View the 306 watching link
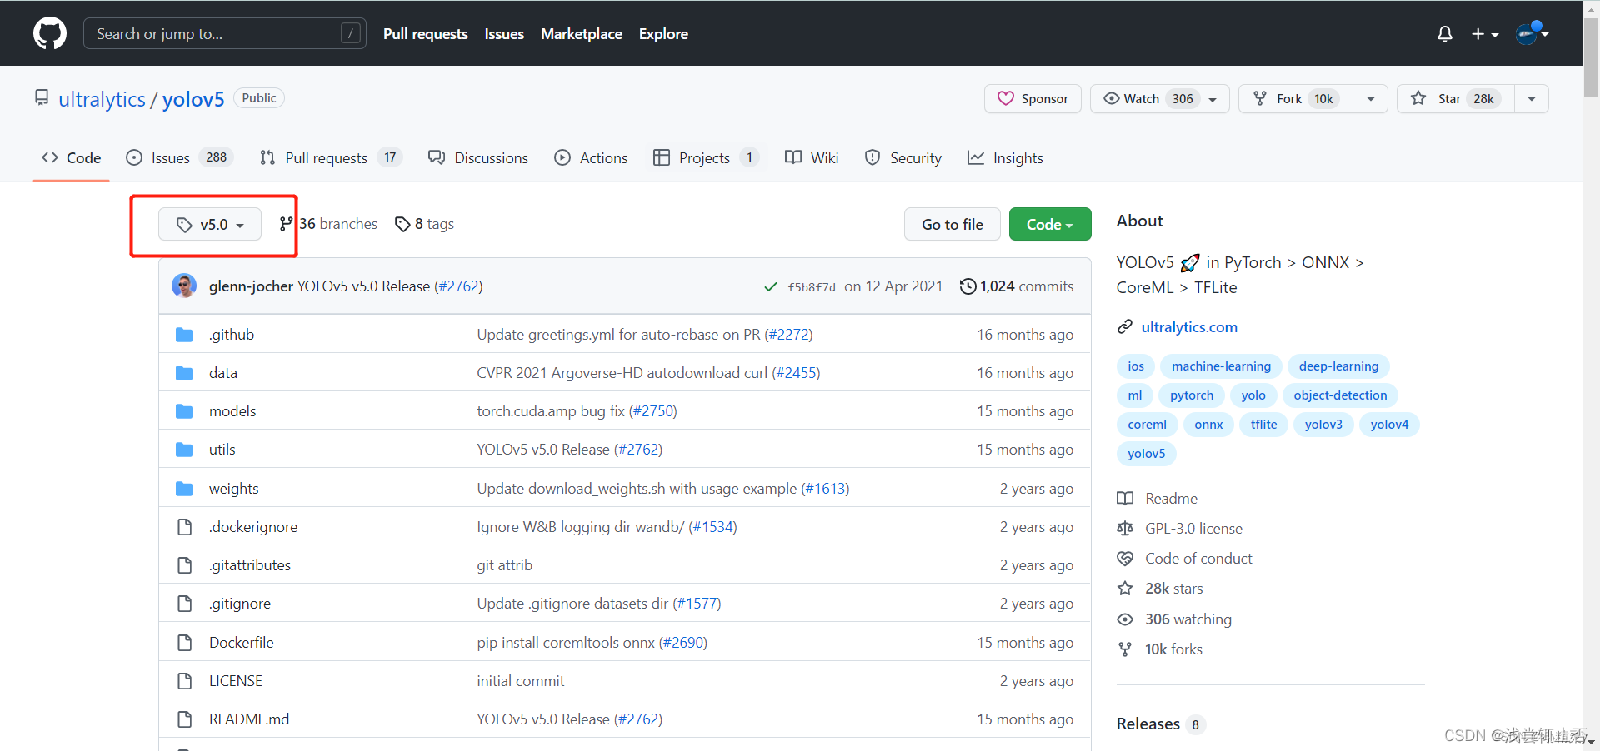Image resolution: width=1600 pixels, height=751 pixels. pos(1175,619)
